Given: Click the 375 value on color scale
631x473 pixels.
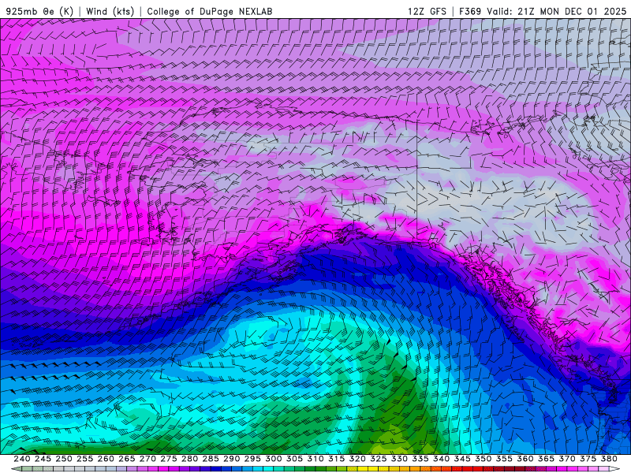Looking at the screenshot, I should point(588,459).
